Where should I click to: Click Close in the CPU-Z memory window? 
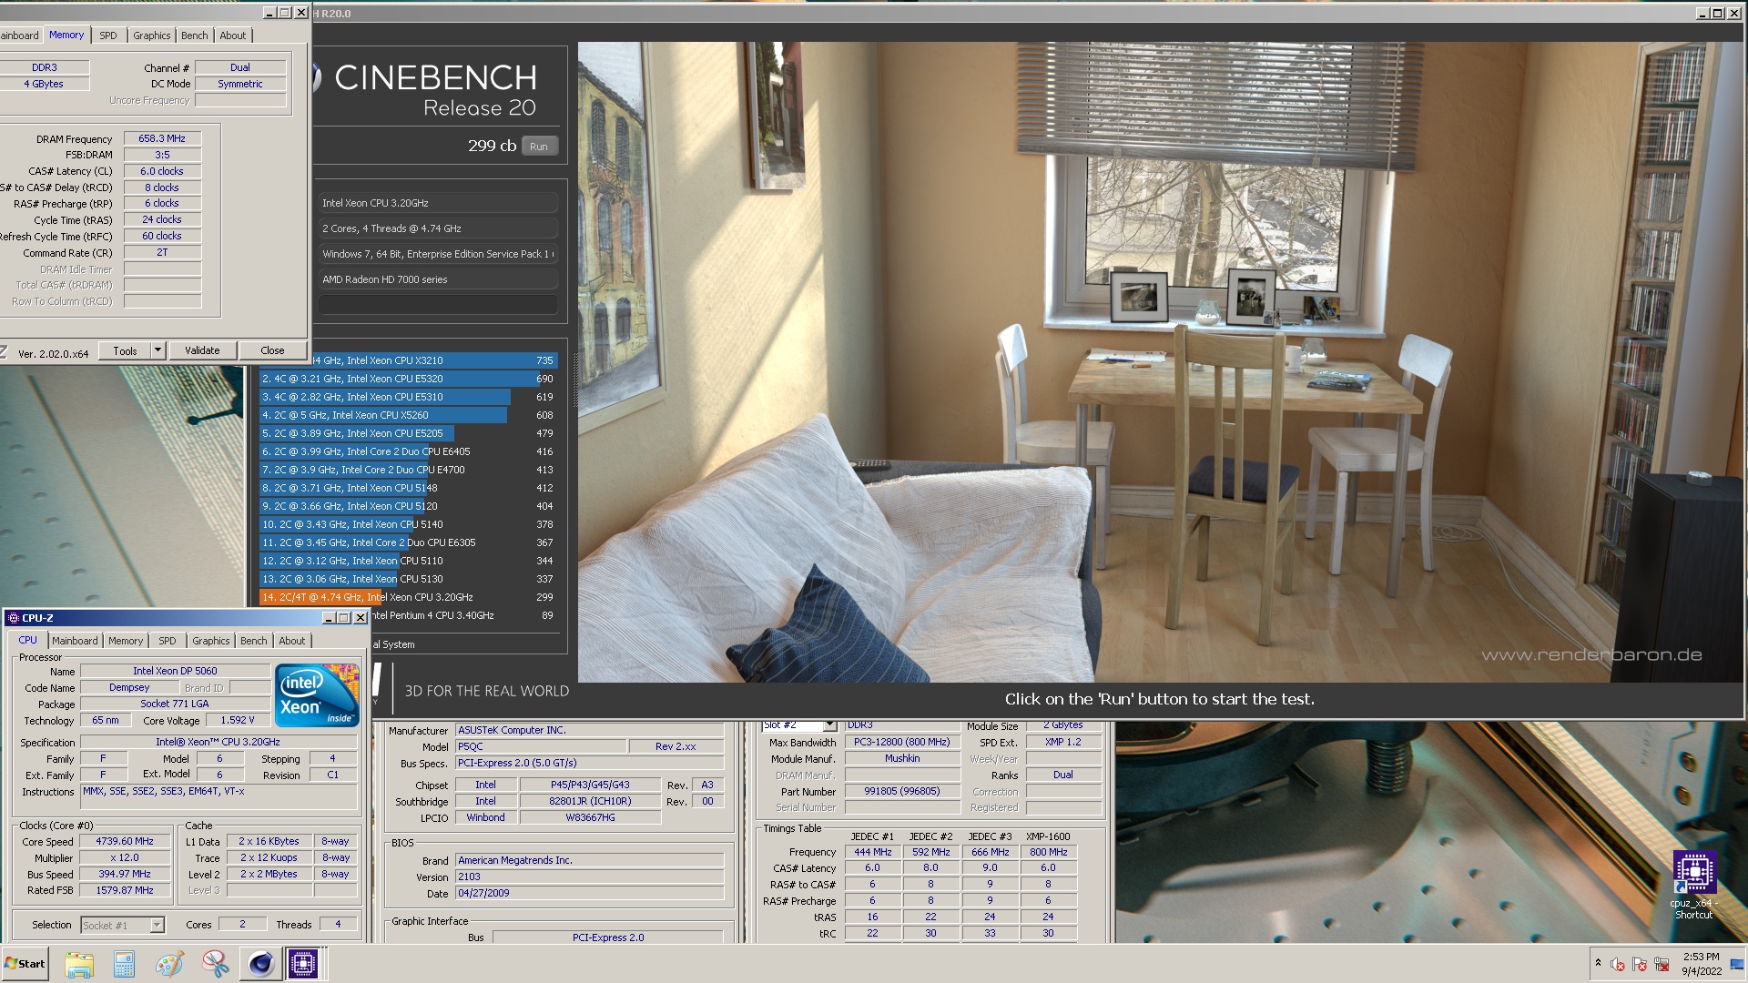[272, 350]
